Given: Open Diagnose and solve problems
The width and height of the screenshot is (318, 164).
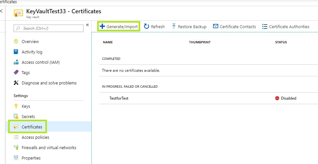Looking at the screenshot, I should [49, 83].
